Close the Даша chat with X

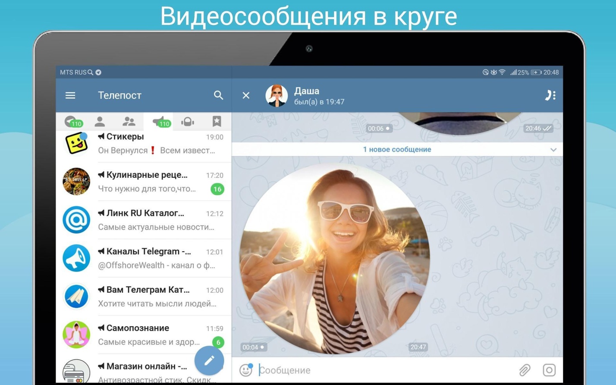pos(246,95)
